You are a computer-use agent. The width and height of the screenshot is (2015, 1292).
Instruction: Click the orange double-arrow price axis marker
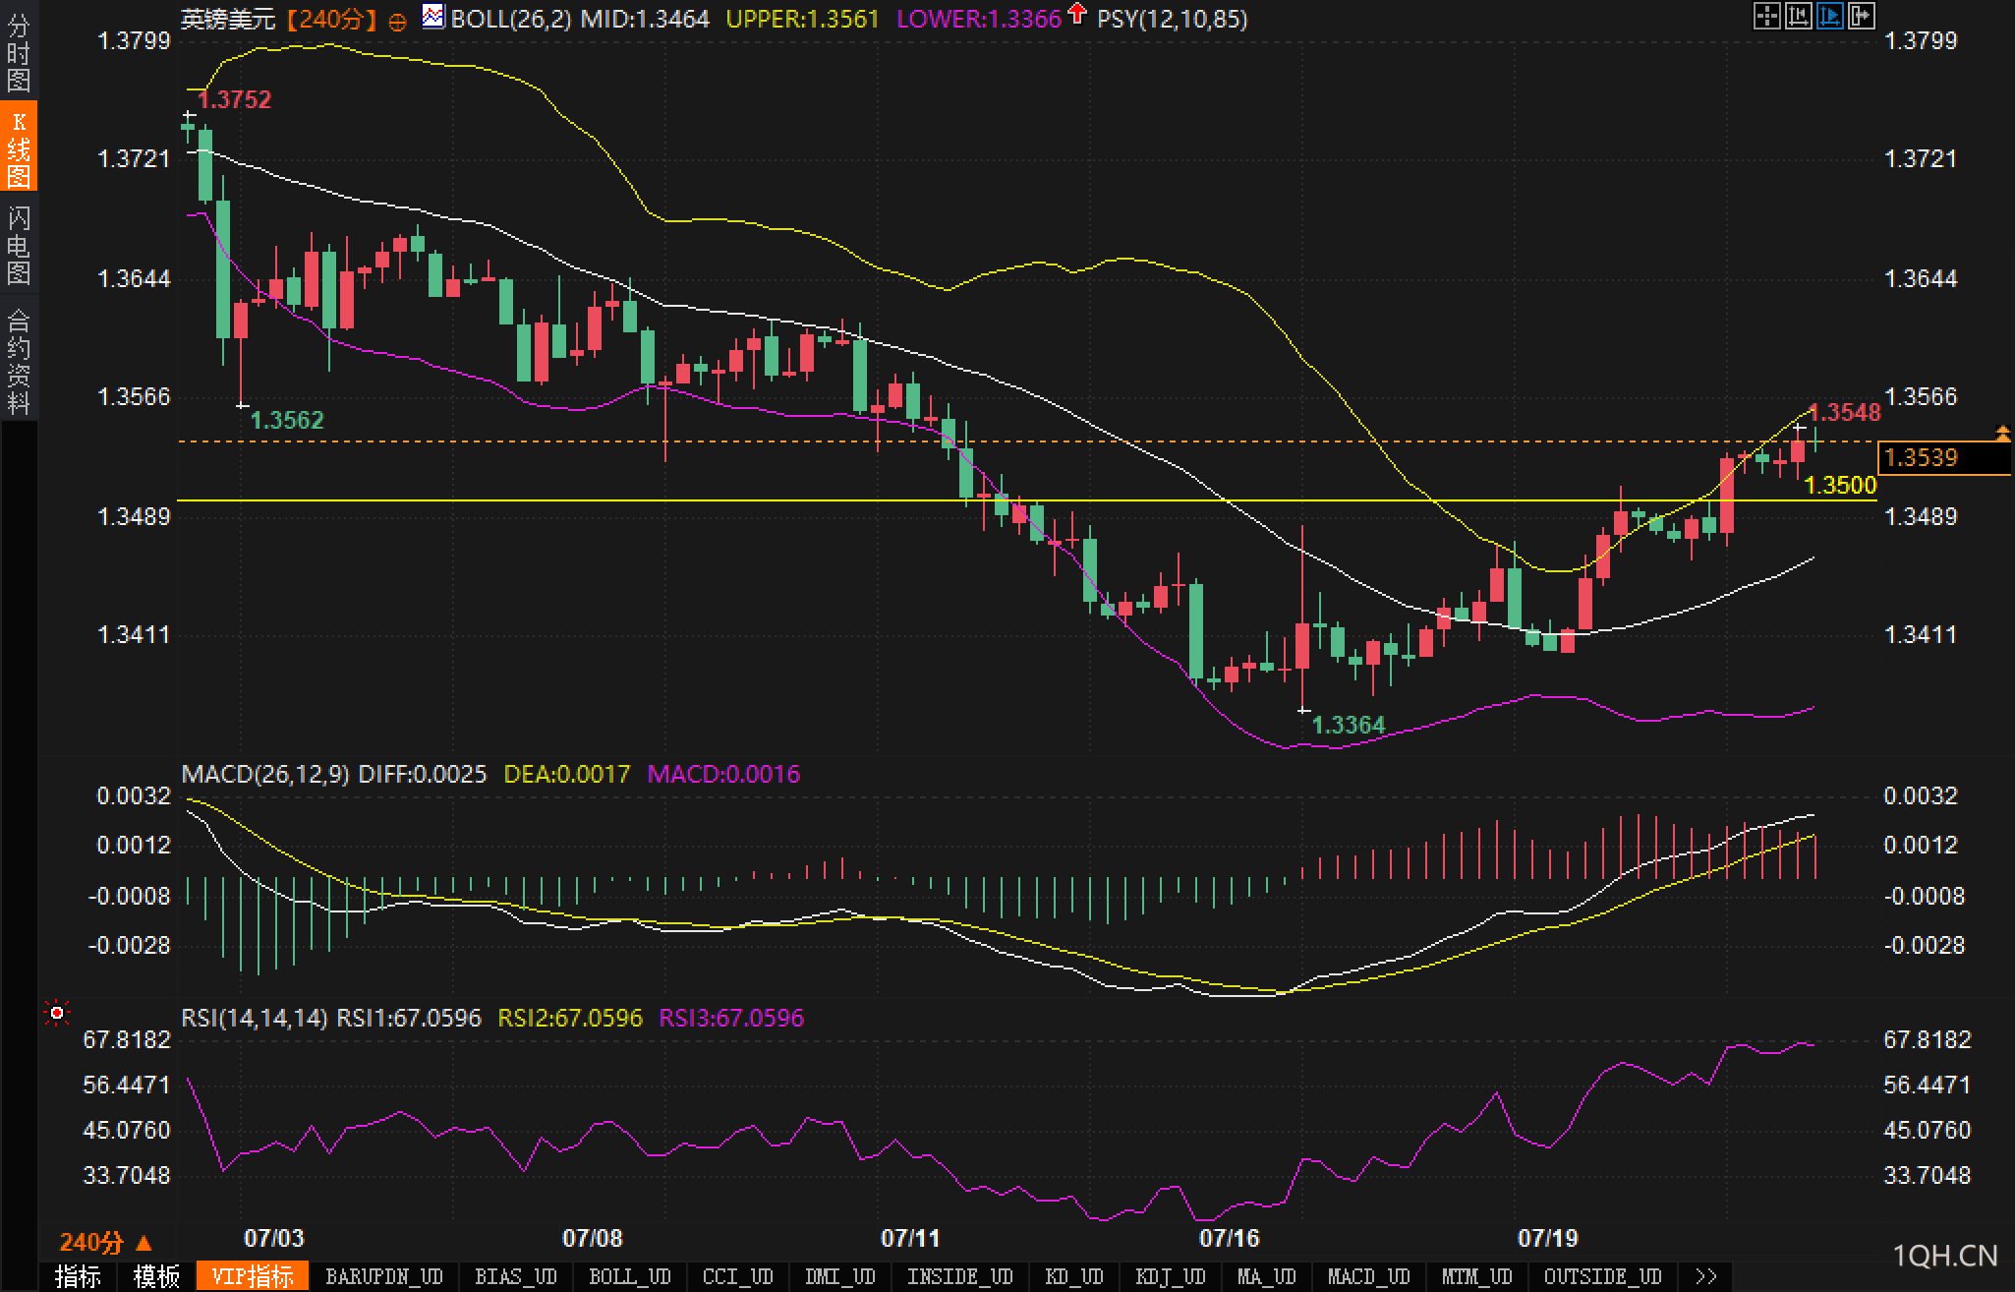[2002, 433]
